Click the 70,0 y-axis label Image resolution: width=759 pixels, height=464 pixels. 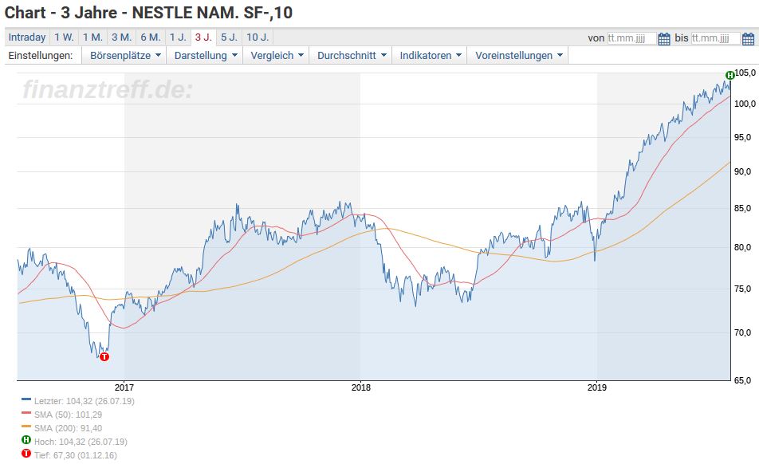(x=743, y=333)
